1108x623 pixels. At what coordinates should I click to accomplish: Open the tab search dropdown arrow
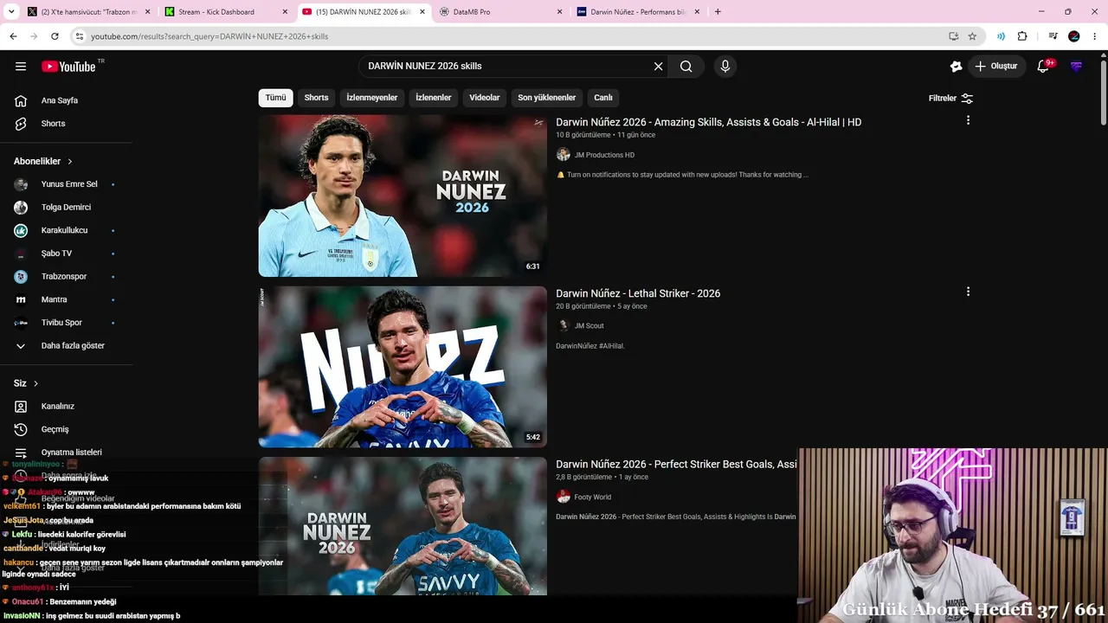tap(10, 12)
